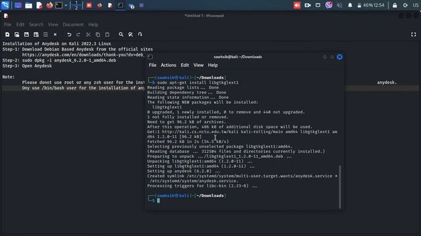421x236 pixels.
Task: Open Find and Replace toolbar icon
Action: tap(130, 35)
